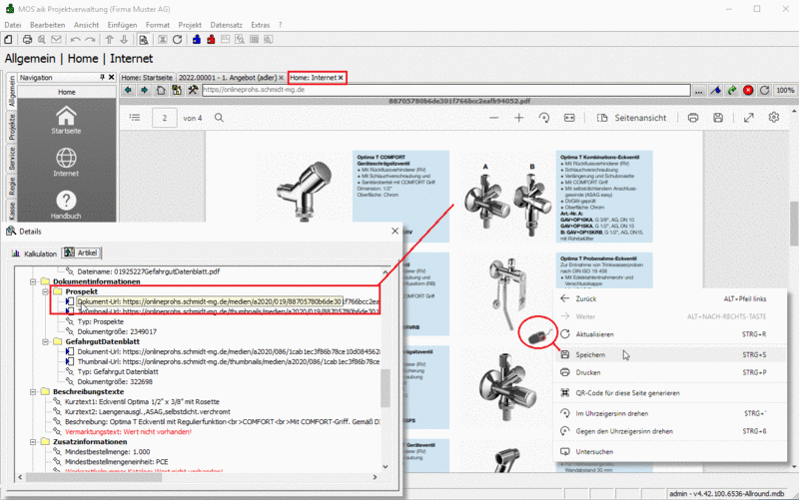The width and height of the screenshot is (799, 500).
Task: Open the Projekt menu
Action: (190, 24)
